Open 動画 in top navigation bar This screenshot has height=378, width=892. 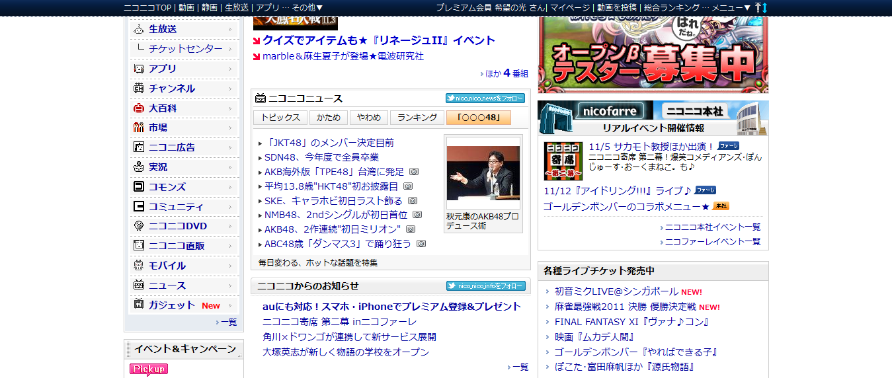point(186,7)
